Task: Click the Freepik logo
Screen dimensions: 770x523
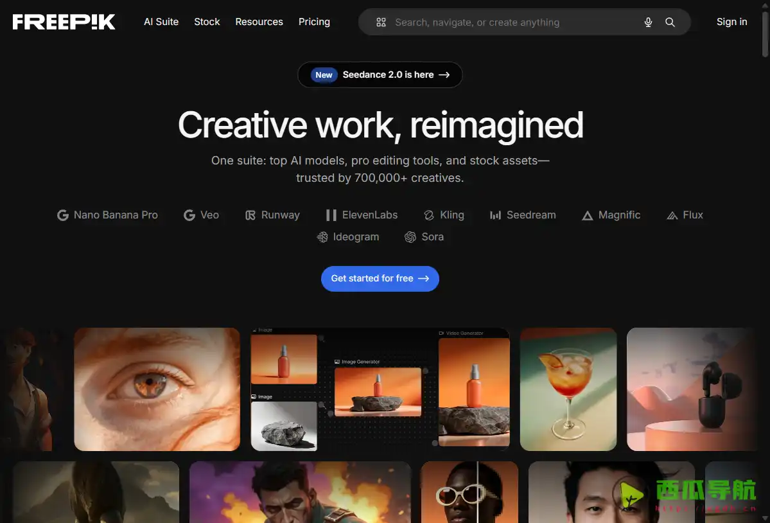Action: [x=64, y=22]
